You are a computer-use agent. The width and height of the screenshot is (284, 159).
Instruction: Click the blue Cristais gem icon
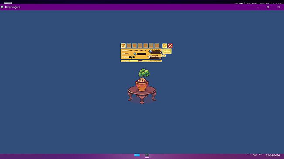point(150,51)
